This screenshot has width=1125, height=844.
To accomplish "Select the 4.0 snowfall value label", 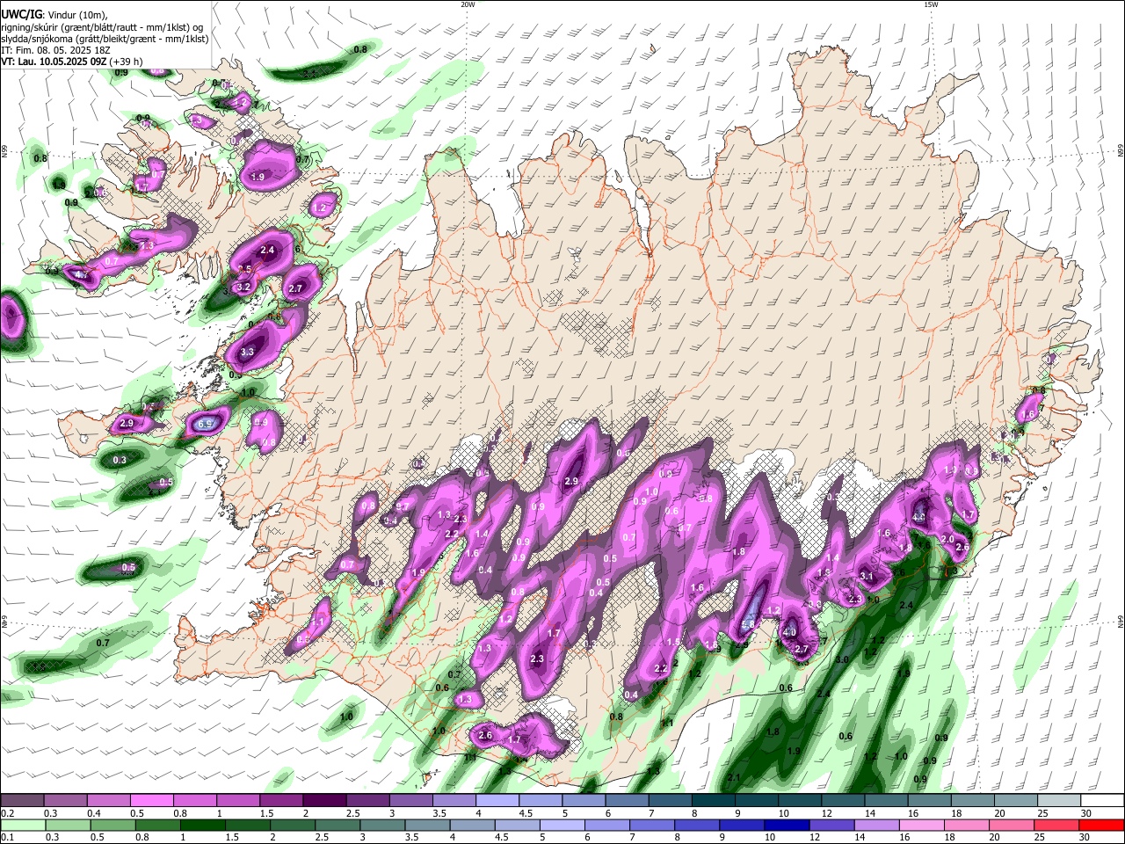I will (789, 632).
